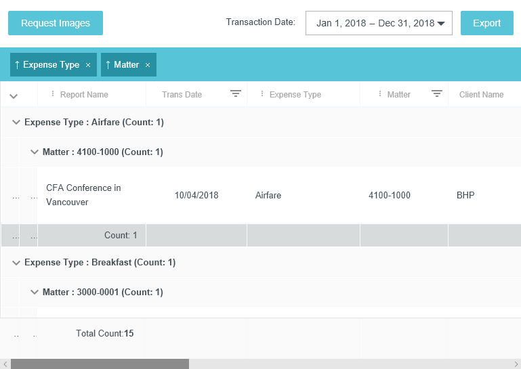This screenshot has height=369, width=521.
Task: Remove the Matter grouping chip
Action: click(x=147, y=65)
